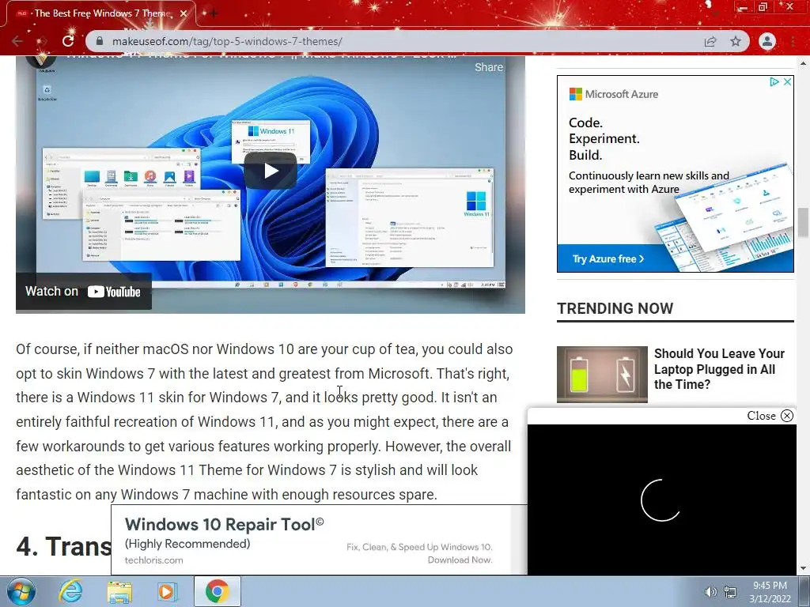Open Windows Media Player taskbar icon
Image resolution: width=810 pixels, height=607 pixels.
click(x=167, y=591)
